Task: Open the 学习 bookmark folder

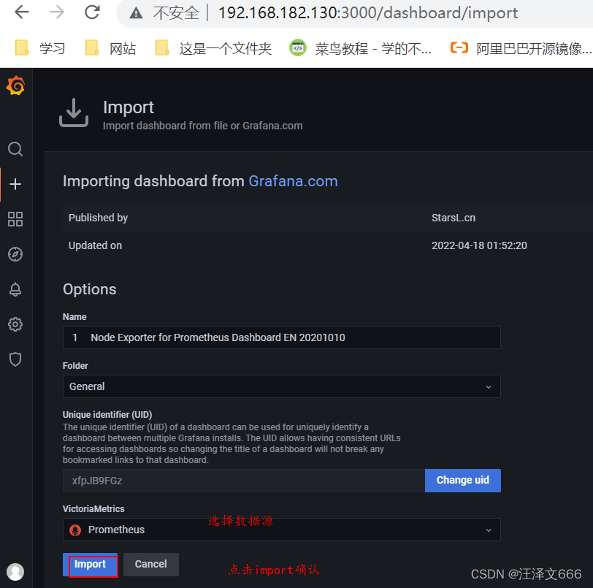Action: (40, 48)
